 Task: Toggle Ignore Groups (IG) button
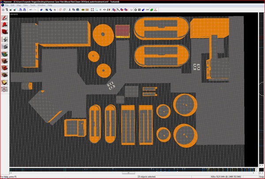pyautogui.click(x=55, y=10)
